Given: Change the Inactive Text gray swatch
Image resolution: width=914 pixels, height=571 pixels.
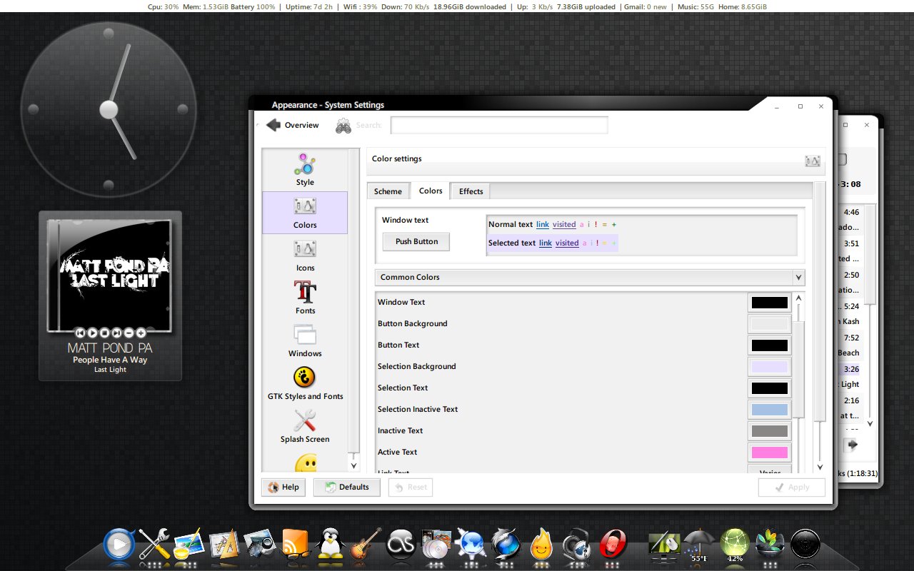Looking at the screenshot, I should pos(770,431).
